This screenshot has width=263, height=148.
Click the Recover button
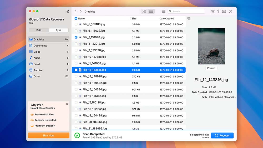pos(222,135)
